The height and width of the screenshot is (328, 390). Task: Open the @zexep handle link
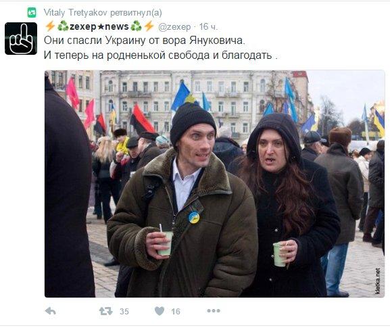click(x=174, y=26)
